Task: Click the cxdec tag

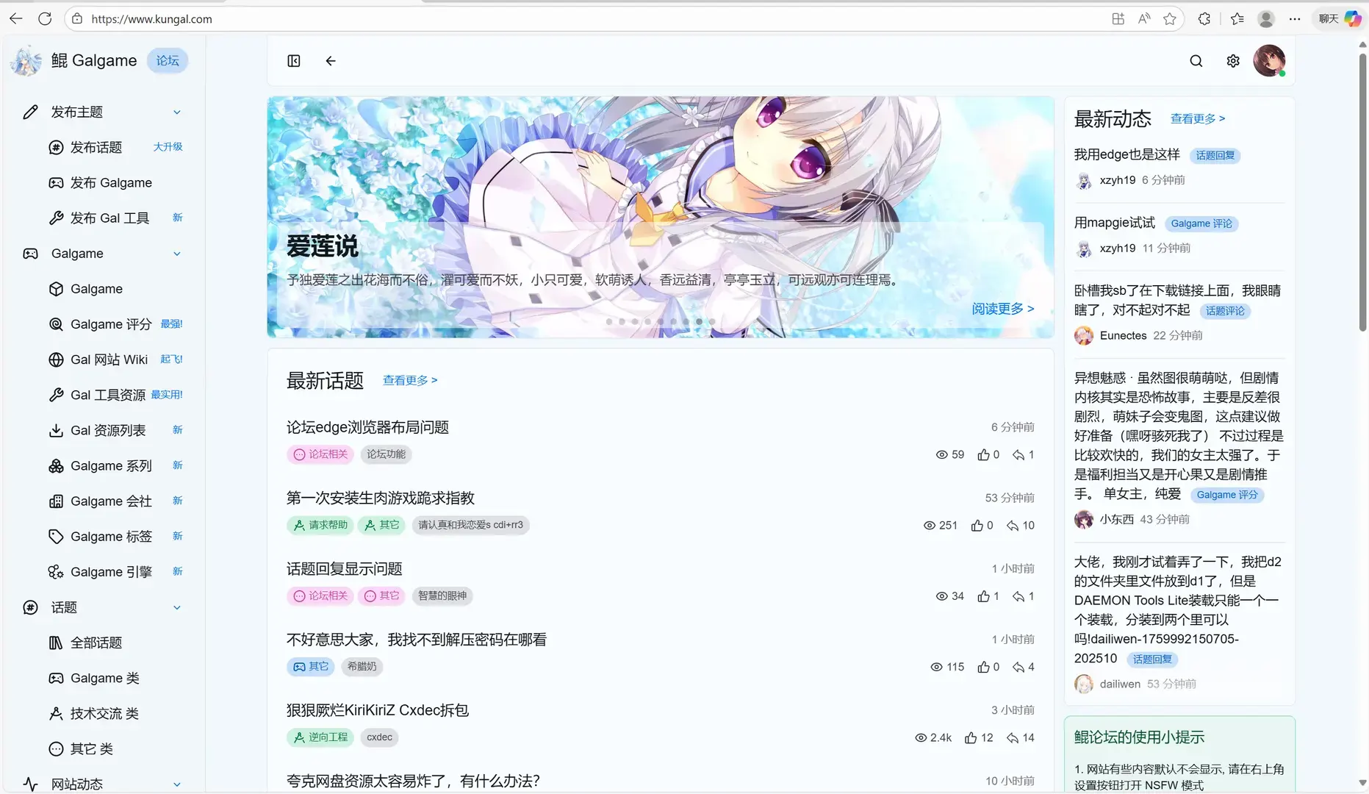Action: click(379, 737)
